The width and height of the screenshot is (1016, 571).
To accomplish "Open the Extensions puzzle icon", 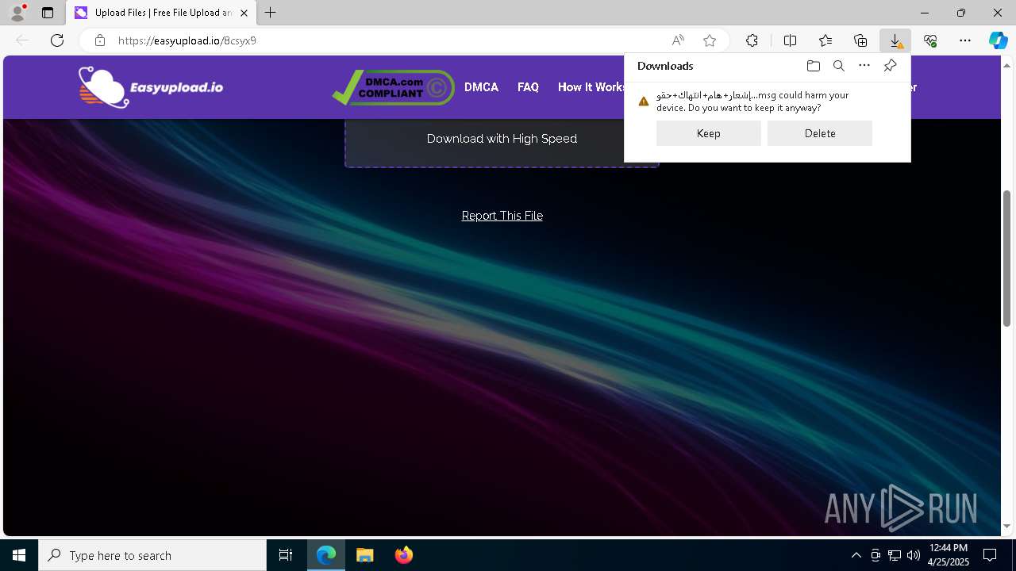I will pos(752,40).
